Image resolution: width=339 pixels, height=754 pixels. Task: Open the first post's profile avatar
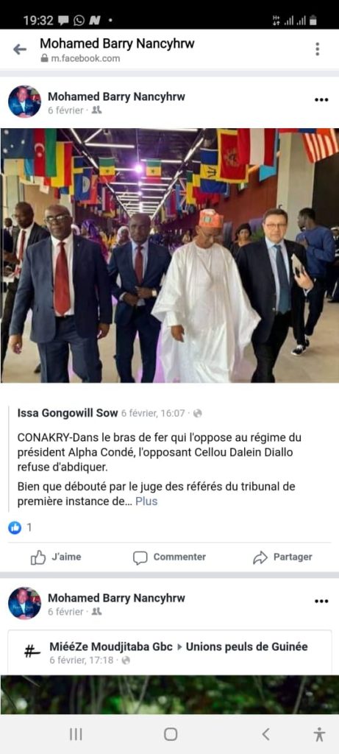click(24, 102)
